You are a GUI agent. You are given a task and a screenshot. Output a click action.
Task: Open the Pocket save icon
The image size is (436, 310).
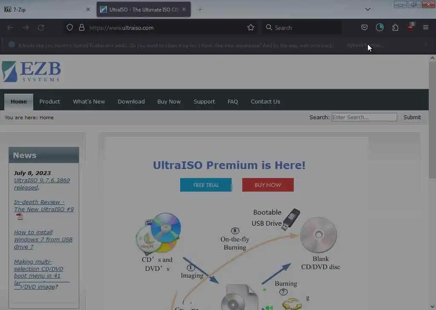pos(364,27)
